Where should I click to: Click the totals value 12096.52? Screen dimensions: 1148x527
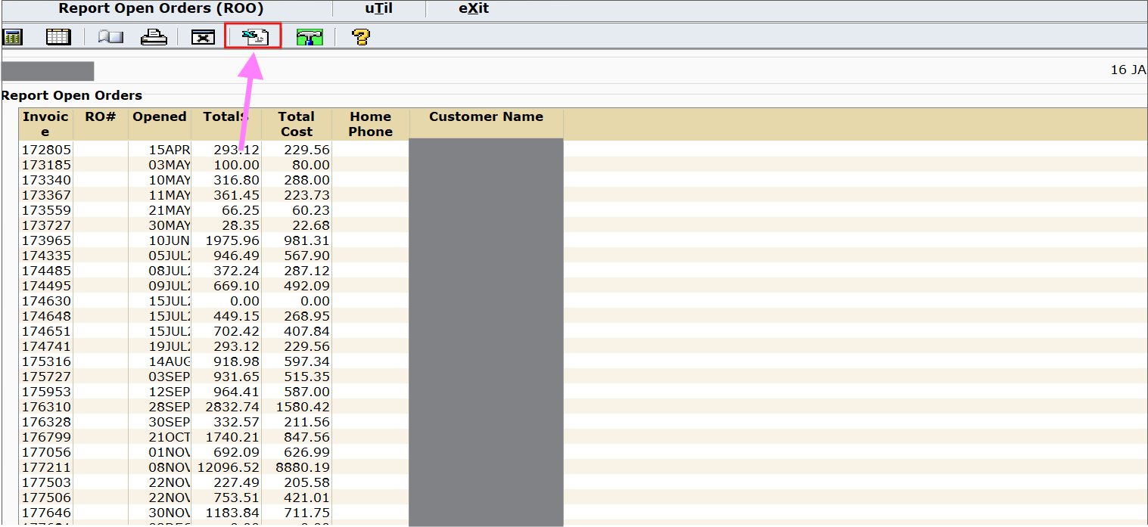(x=228, y=467)
